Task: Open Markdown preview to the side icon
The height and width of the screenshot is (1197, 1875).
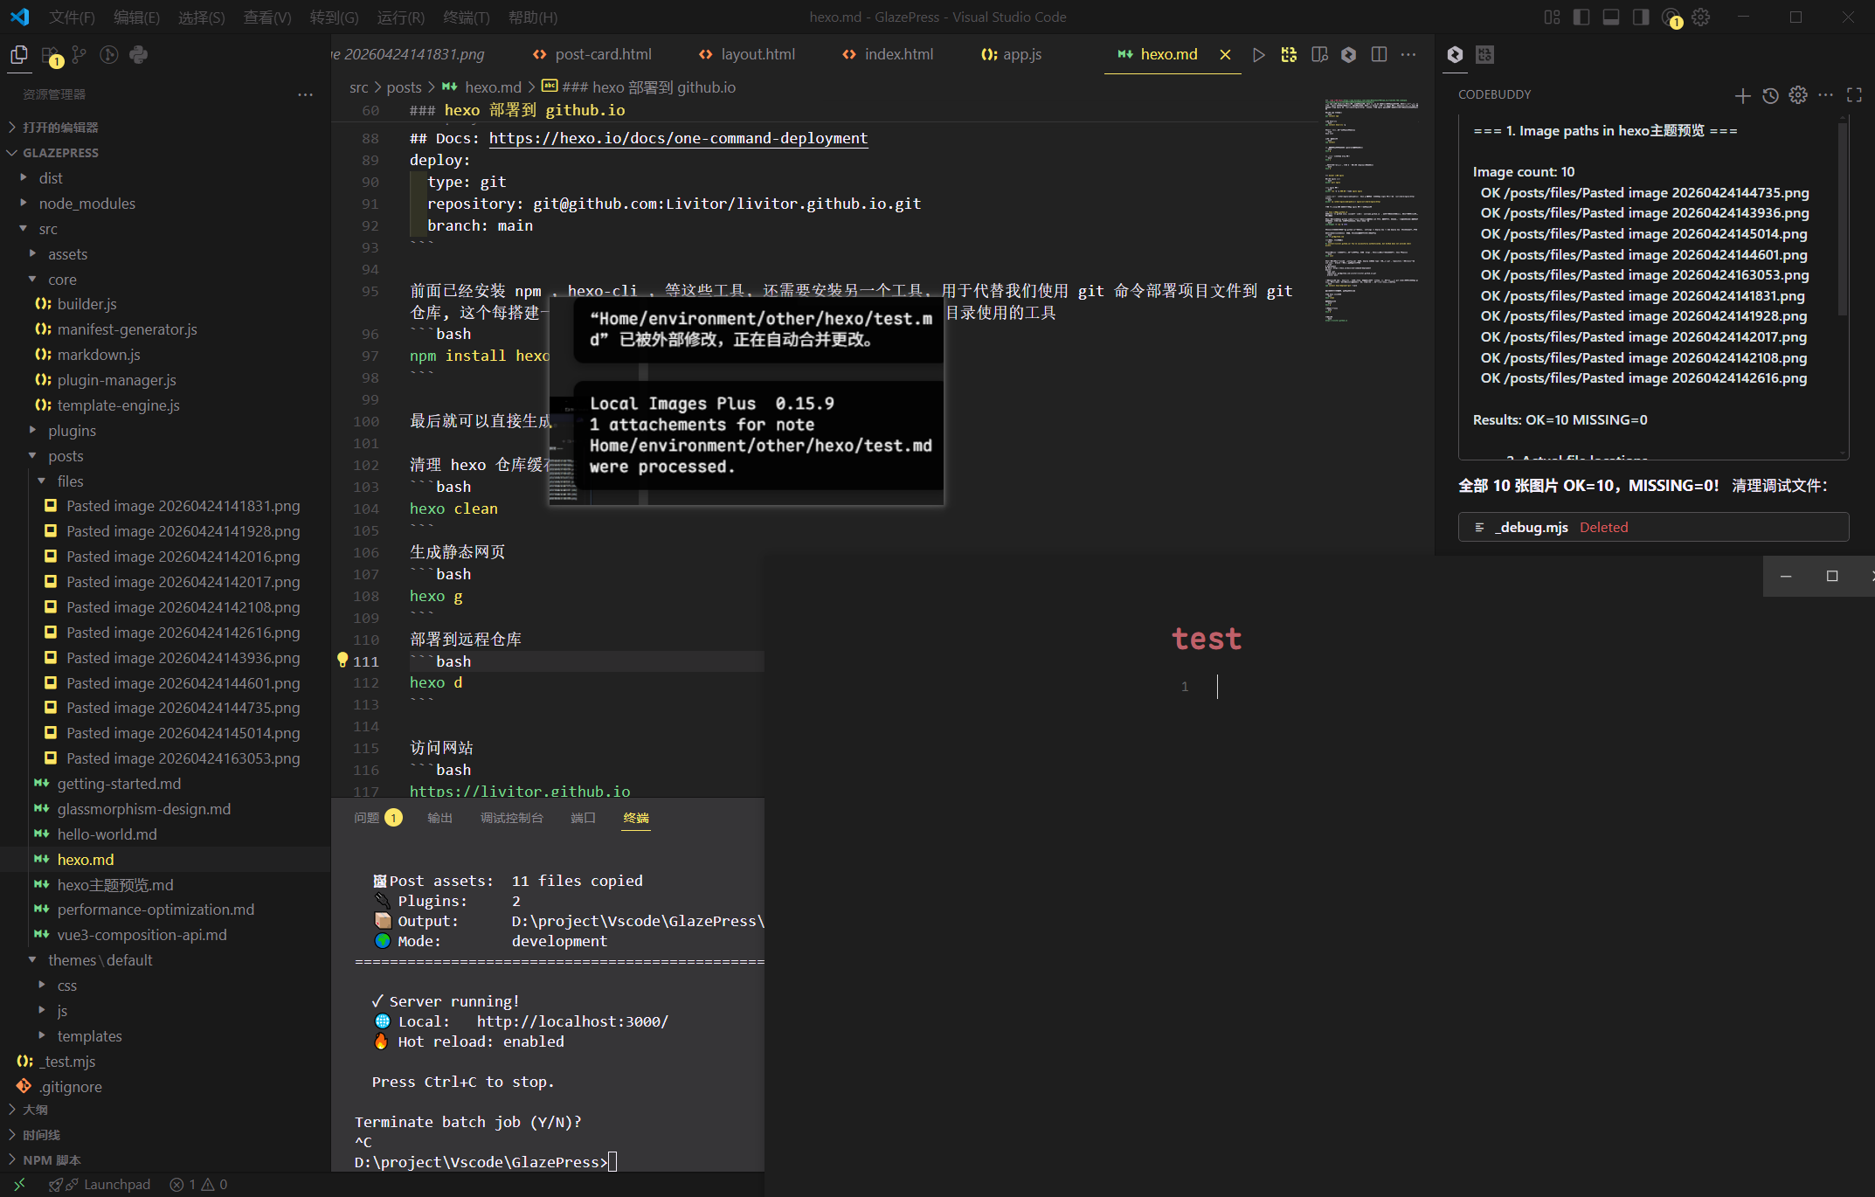Action: coord(1319,54)
